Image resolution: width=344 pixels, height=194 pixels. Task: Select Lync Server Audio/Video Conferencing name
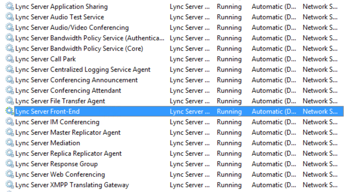(x=72, y=28)
